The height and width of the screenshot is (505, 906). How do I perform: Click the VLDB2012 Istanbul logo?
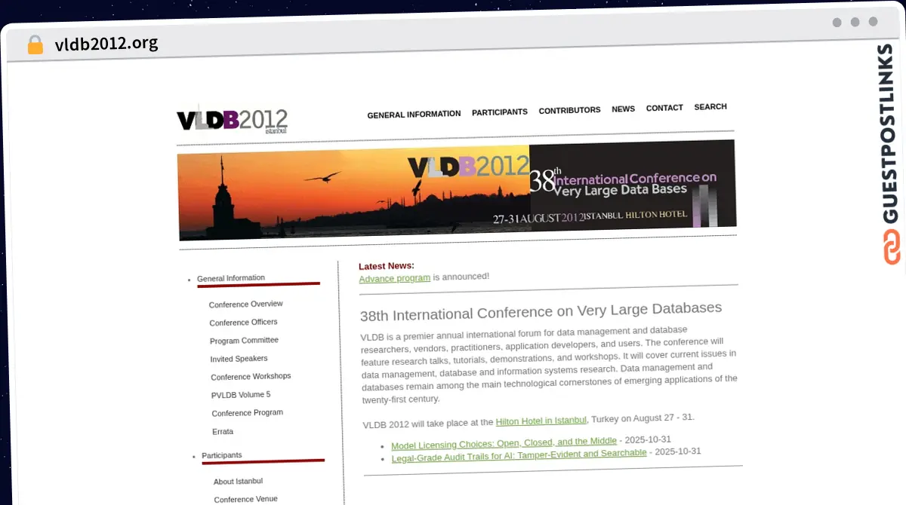click(232, 119)
